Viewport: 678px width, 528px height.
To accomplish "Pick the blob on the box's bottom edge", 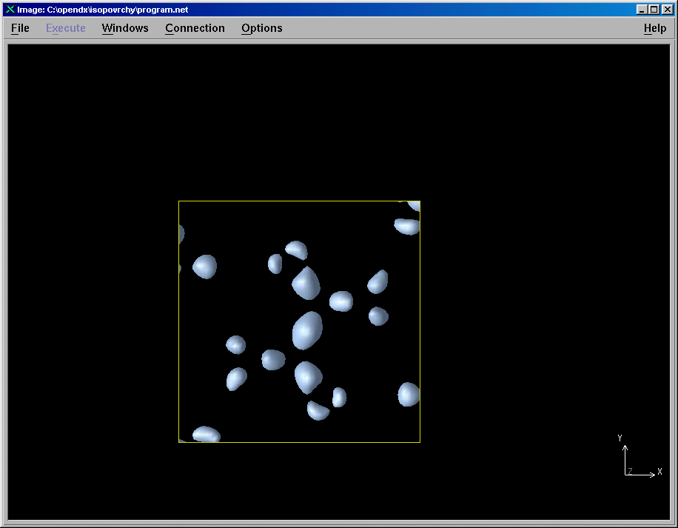I will click(206, 435).
